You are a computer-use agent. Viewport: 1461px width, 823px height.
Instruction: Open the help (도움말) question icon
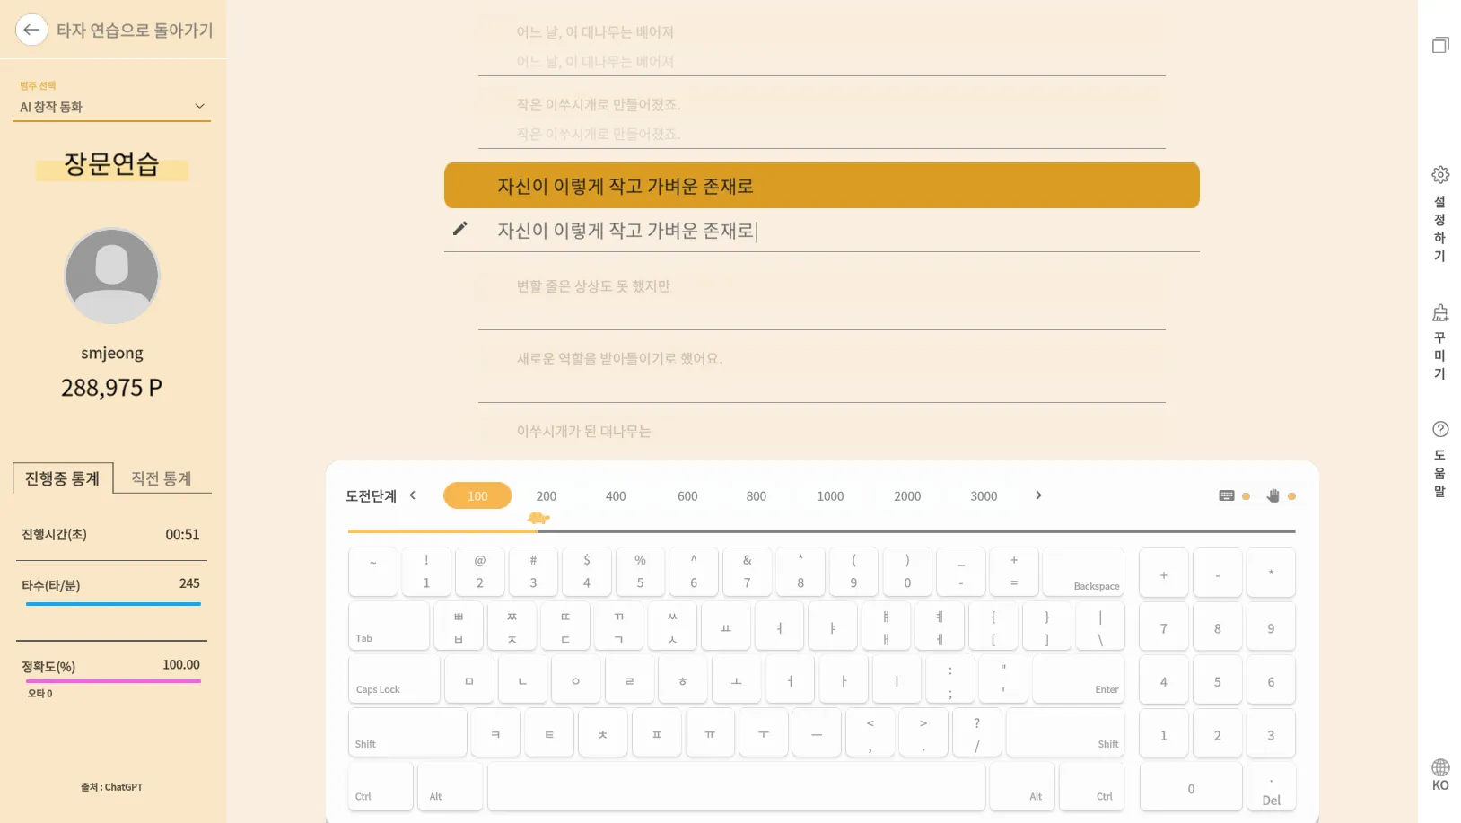coord(1440,429)
